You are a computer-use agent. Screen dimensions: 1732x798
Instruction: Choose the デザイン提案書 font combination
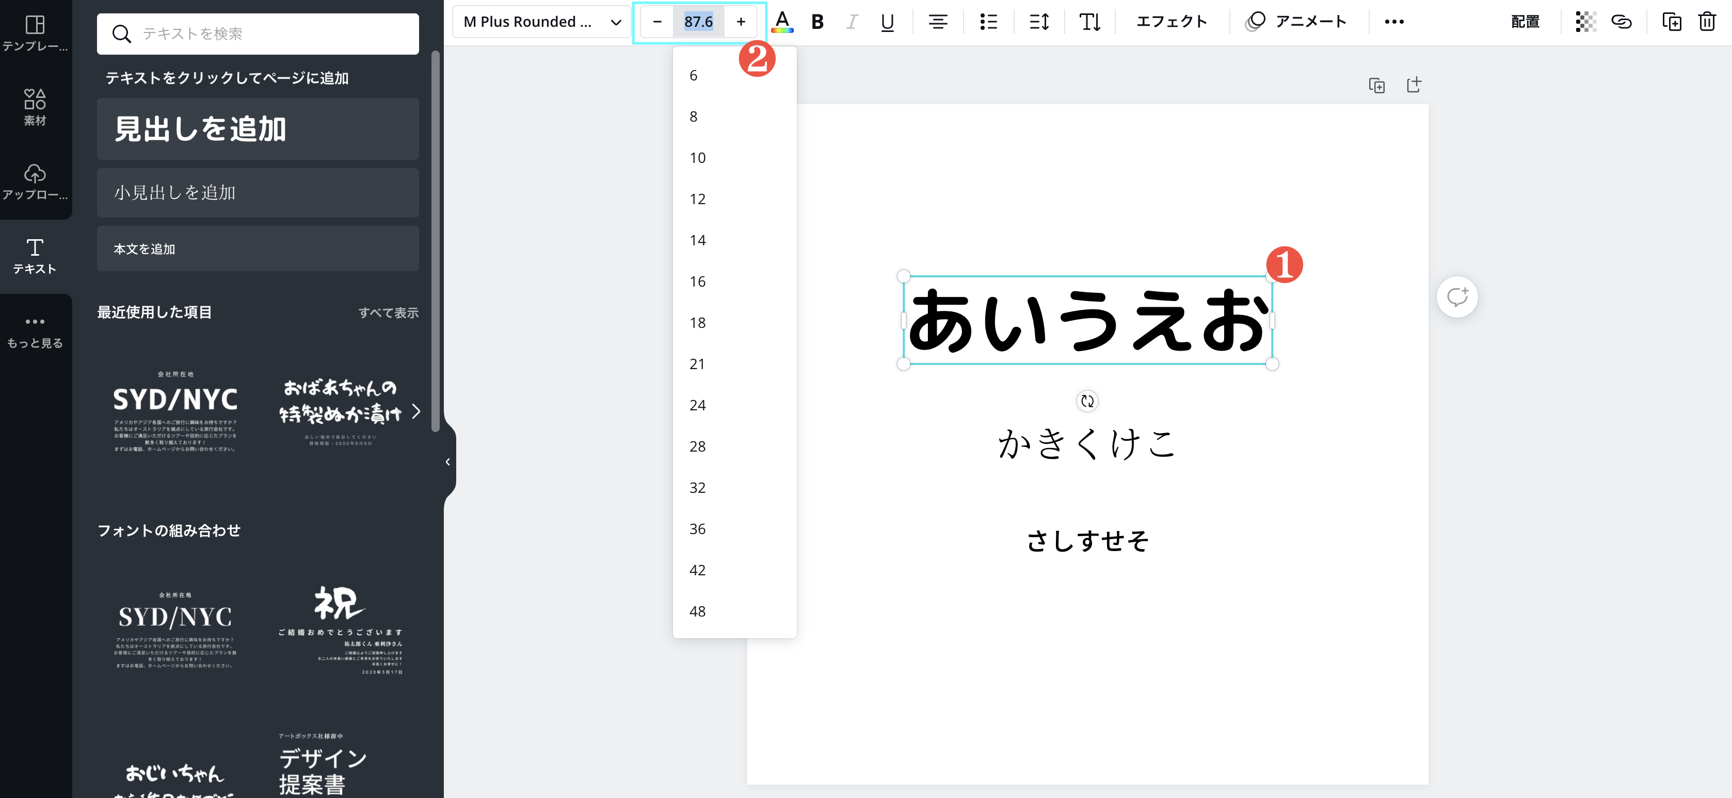click(323, 766)
